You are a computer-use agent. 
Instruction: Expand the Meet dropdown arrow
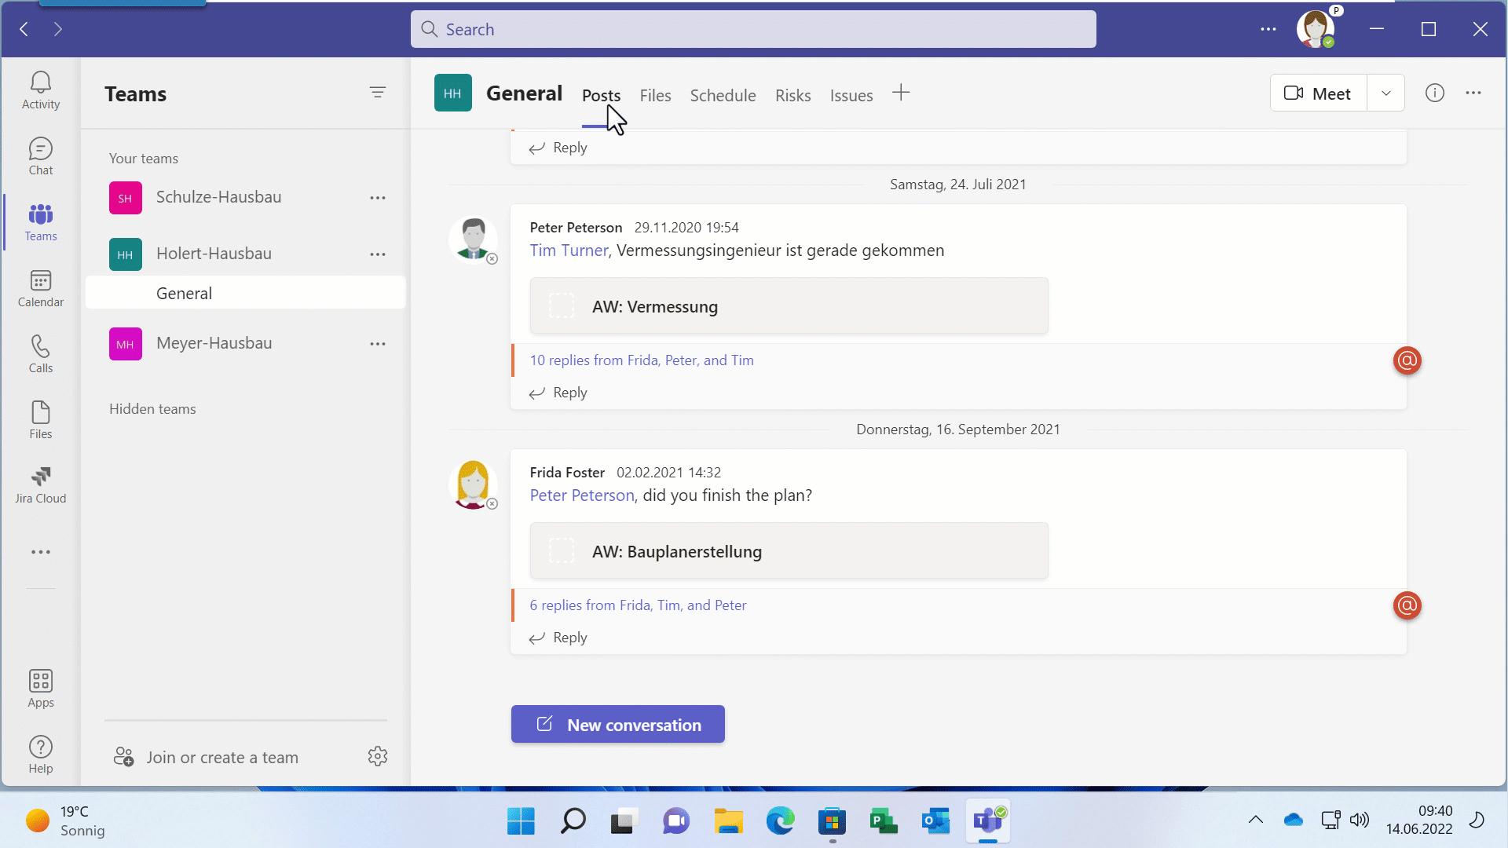pos(1386,93)
